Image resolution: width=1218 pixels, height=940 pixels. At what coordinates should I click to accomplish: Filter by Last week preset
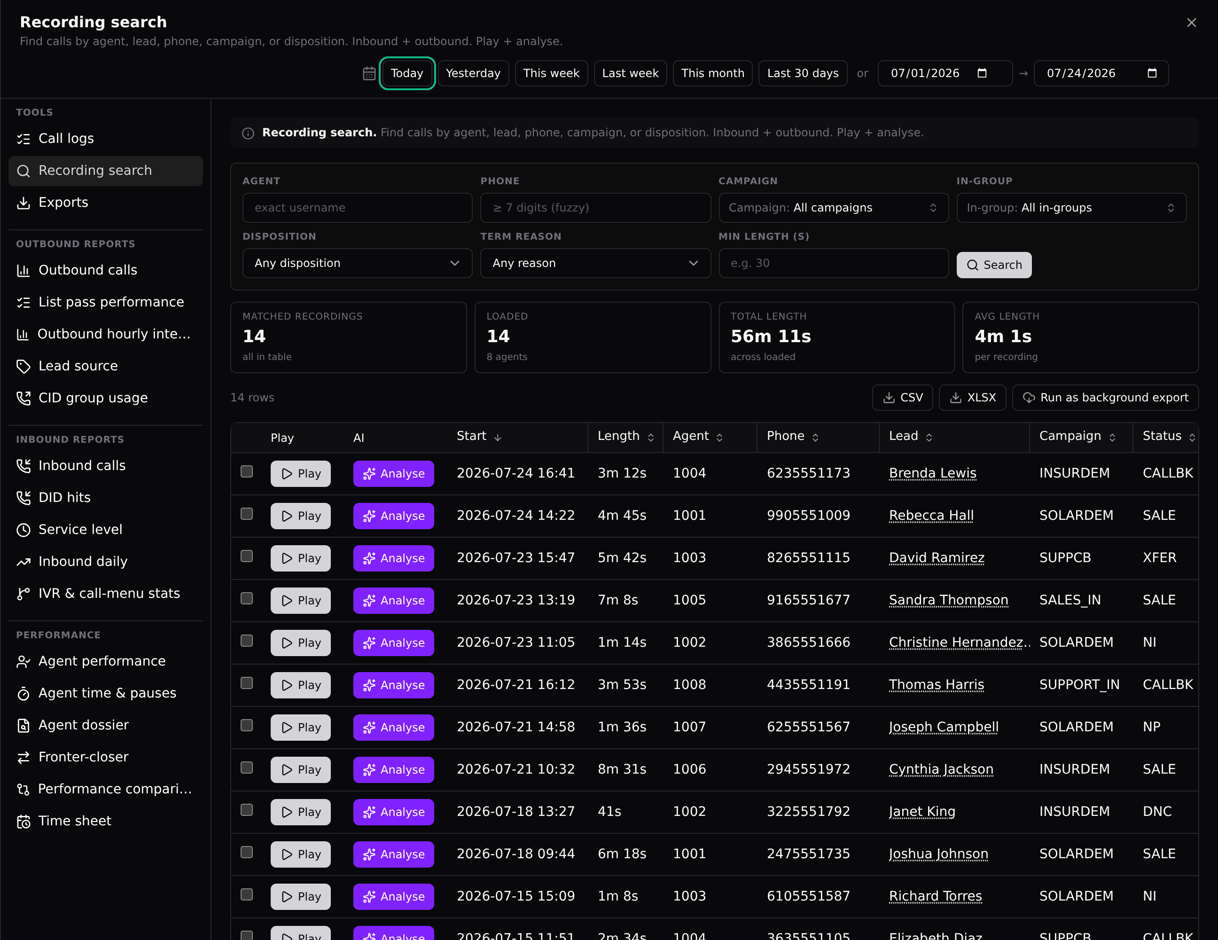pos(630,73)
